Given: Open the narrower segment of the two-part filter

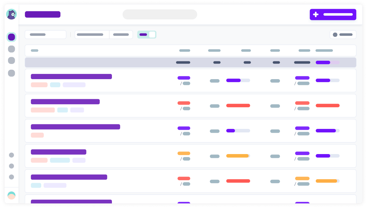Looking at the screenshot, I should pyautogui.click(x=121, y=35).
